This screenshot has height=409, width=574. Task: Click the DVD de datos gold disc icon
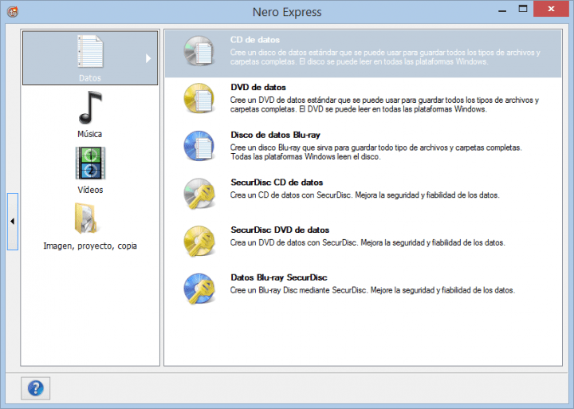pos(199,98)
